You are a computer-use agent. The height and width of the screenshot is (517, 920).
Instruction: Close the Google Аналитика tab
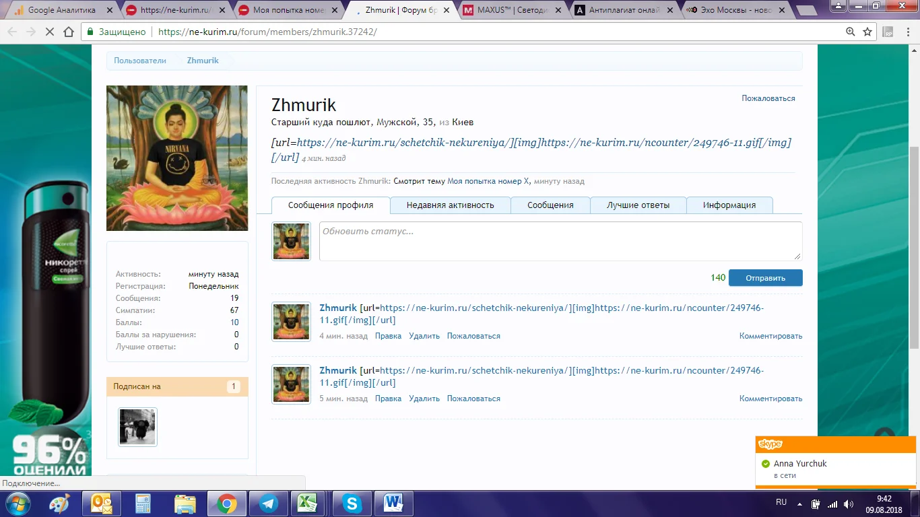(109, 10)
